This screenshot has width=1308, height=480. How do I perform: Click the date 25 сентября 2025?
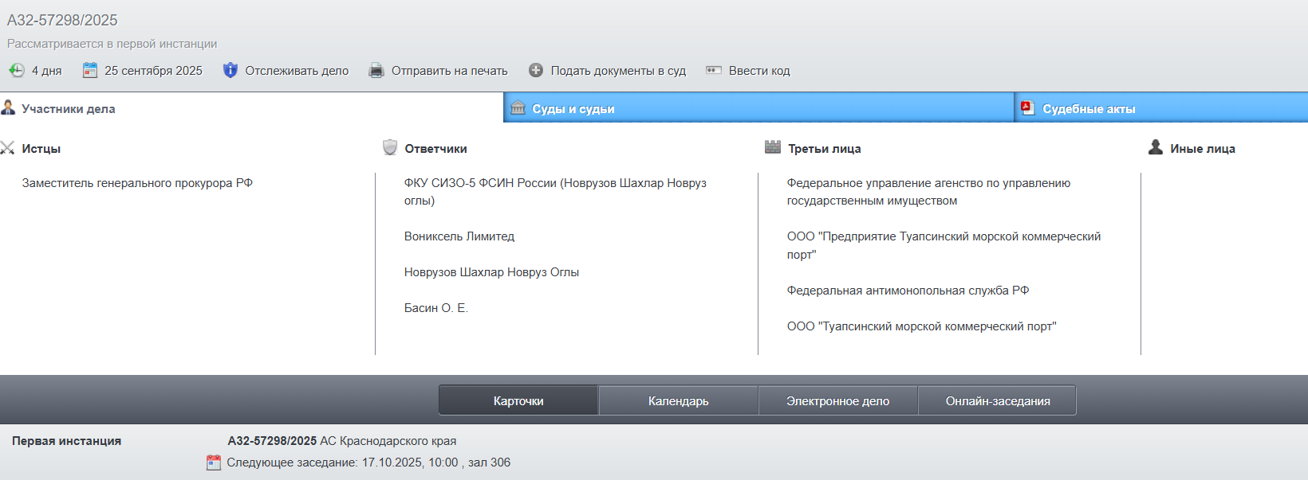[153, 71]
